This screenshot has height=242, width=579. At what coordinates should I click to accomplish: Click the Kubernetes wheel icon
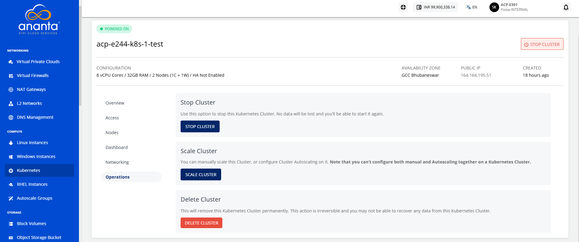(x=11, y=170)
